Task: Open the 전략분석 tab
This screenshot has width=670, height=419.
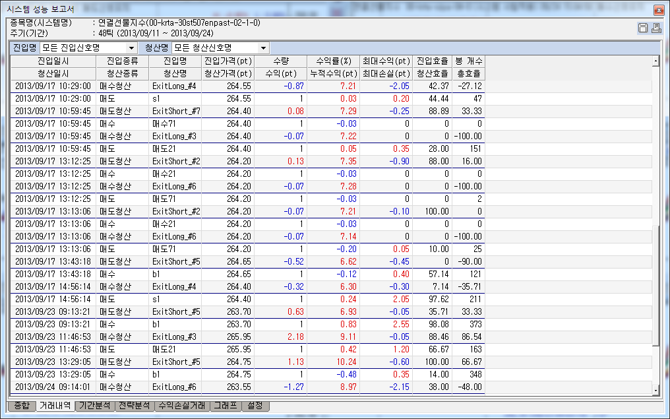Action: [x=135, y=406]
